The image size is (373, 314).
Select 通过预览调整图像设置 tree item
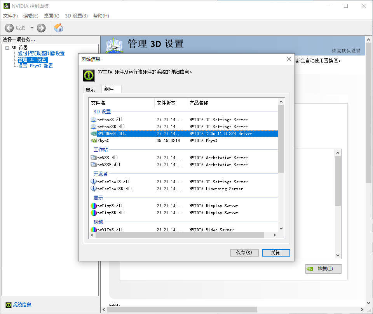pyautogui.click(x=42, y=53)
